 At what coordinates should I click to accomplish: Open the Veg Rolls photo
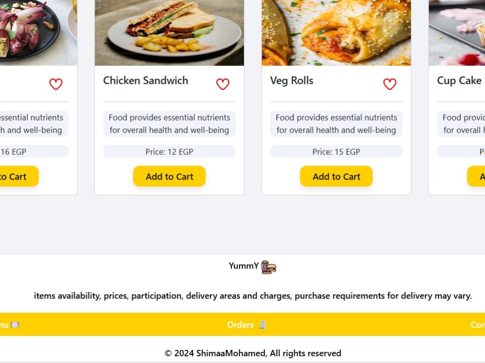pyautogui.click(x=336, y=33)
